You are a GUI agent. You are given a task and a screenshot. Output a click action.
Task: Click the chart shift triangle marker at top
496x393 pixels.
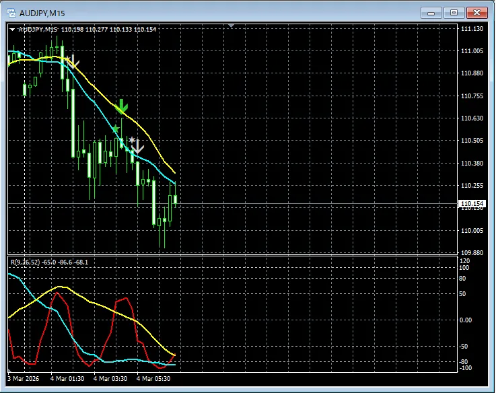click(x=232, y=26)
